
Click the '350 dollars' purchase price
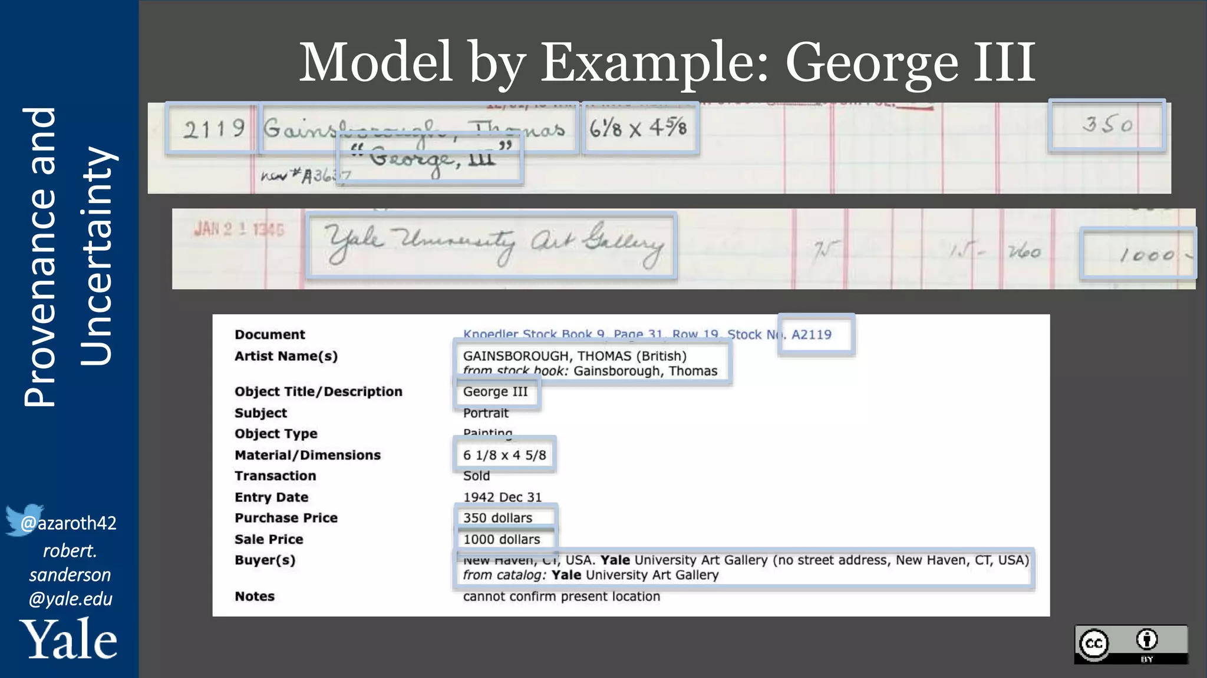497,518
